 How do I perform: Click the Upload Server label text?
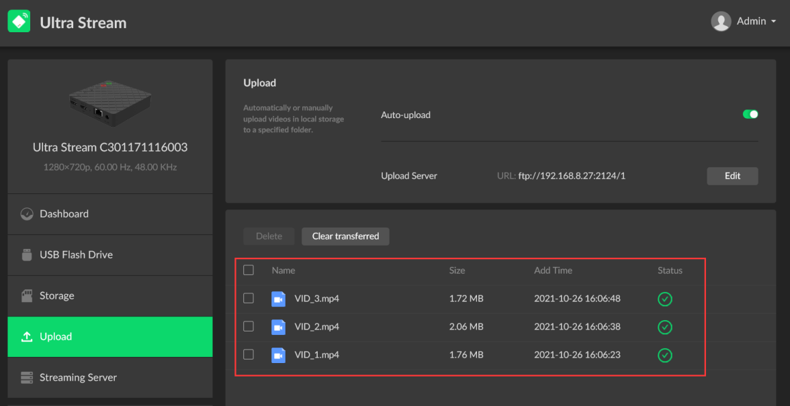(x=409, y=176)
